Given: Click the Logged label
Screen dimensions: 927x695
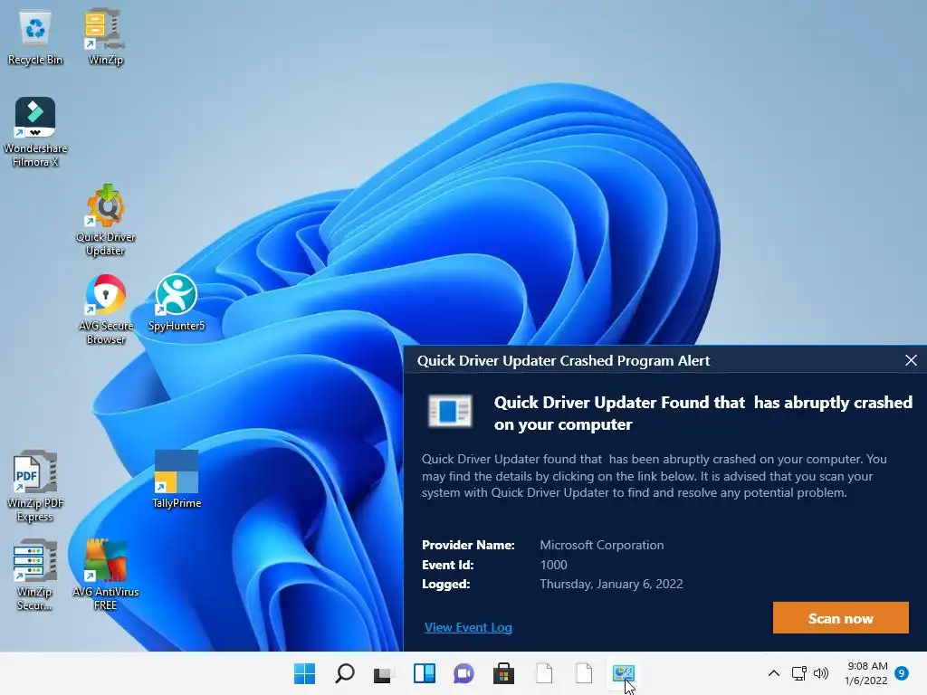Looking at the screenshot, I should pos(445,584).
